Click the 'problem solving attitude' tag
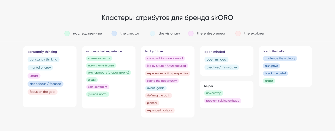Viewport: 335px width, 131px height. 223,101
